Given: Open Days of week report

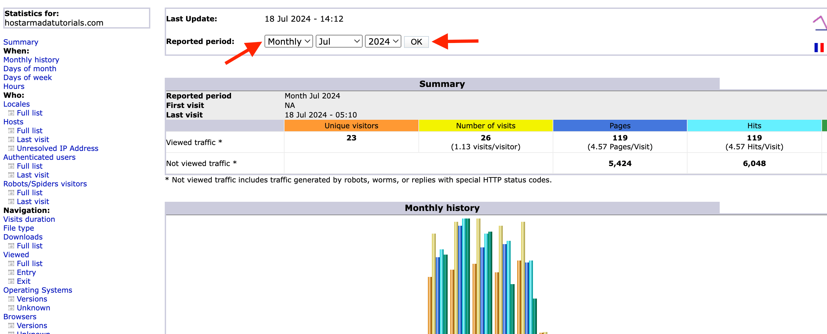Looking at the screenshot, I should (x=28, y=77).
